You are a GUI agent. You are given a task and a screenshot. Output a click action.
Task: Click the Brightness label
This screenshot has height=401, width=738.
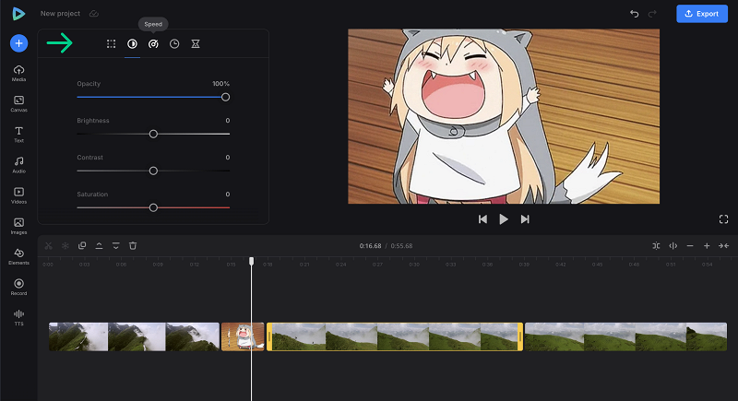point(93,121)
